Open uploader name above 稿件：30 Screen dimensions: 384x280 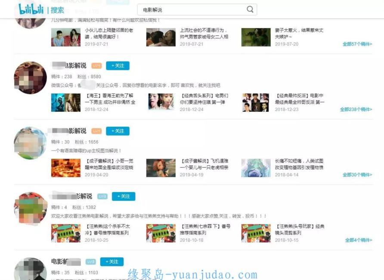69,131
